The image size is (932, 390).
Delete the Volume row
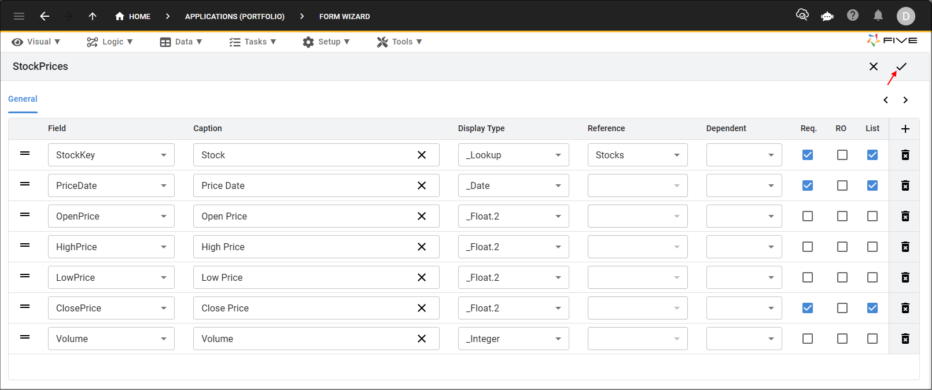pyautogui.click(x=905, y=339)
